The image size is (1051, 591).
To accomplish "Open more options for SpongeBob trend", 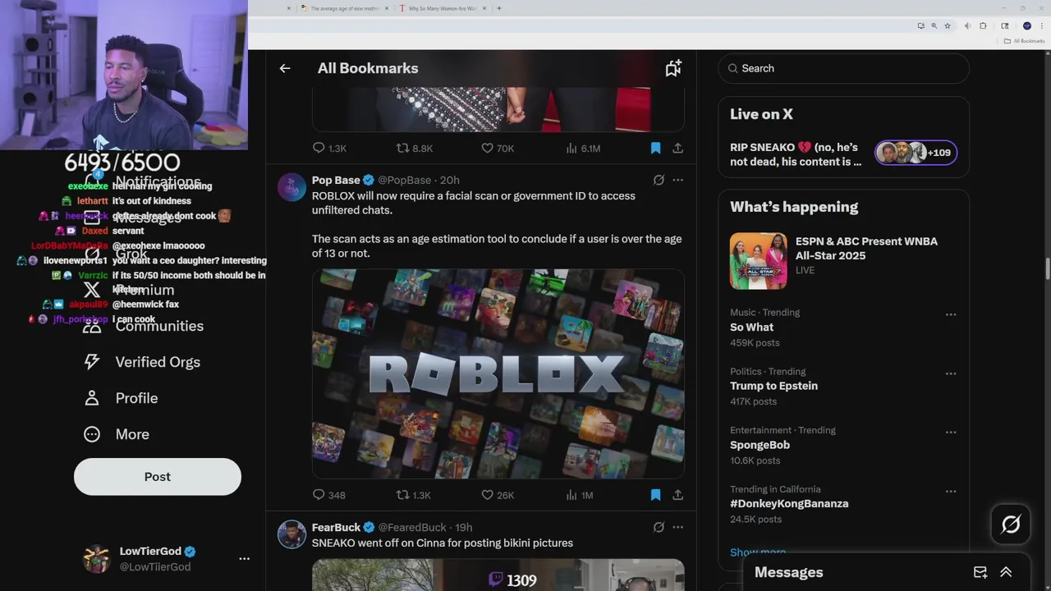I will [950, 433].
